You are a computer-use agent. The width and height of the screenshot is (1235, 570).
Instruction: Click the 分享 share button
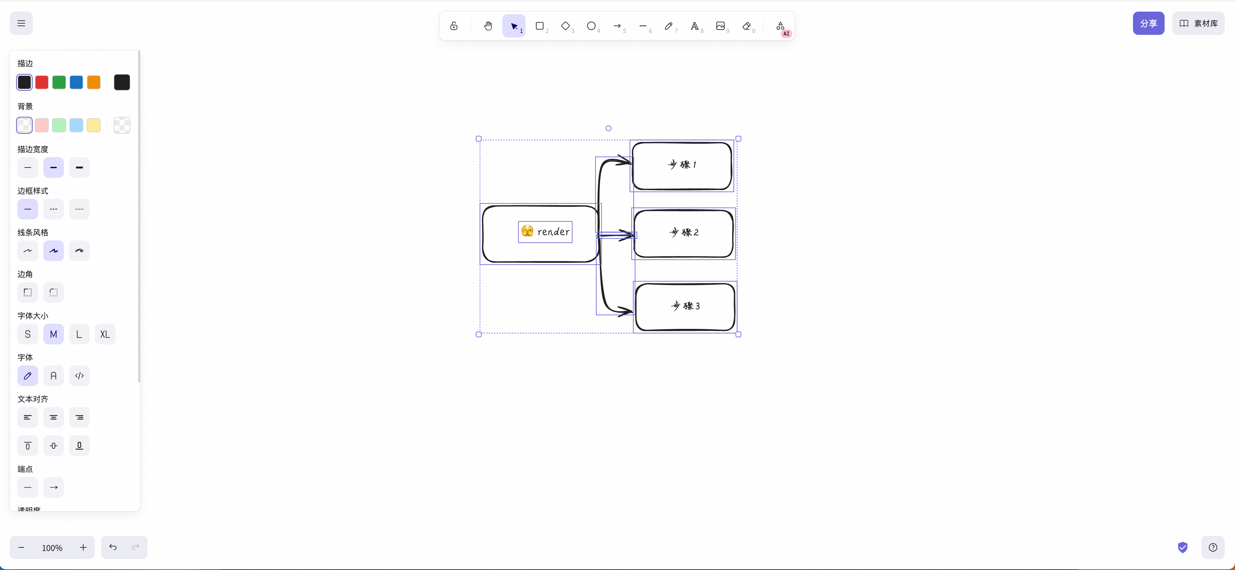click(x=1148, y=23)
